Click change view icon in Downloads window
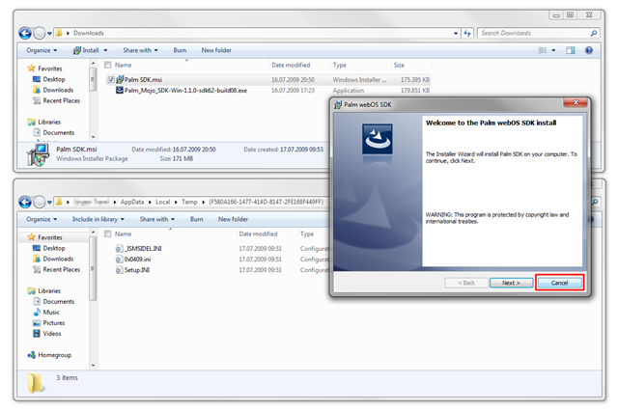Viewport: 618px width, 411px height. [543, 50]
